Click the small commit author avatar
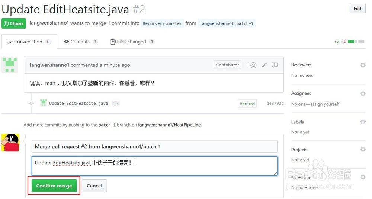Viewport: 372px width, 199px height. click(x=43, y=103)
